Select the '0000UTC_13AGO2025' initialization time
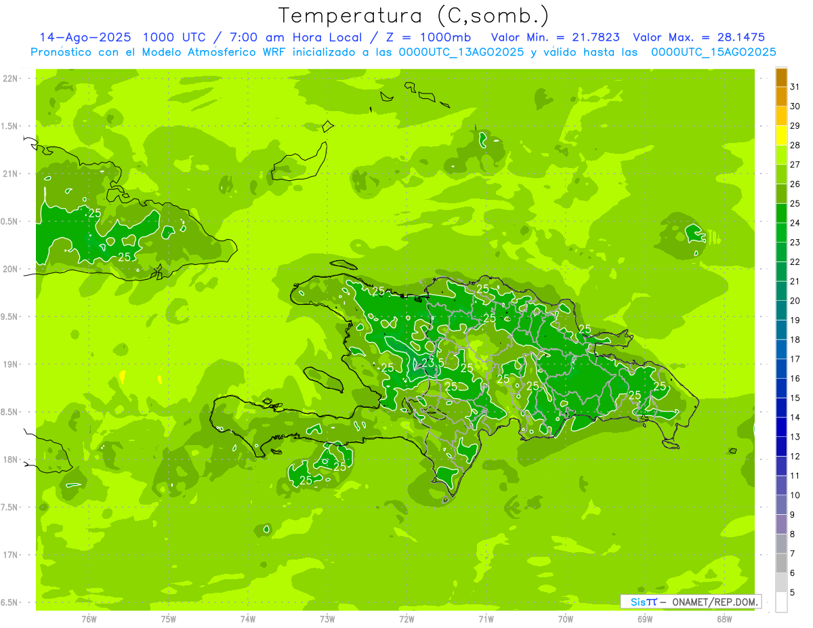Viewport: 813px width, 628px height. (461, 52)
